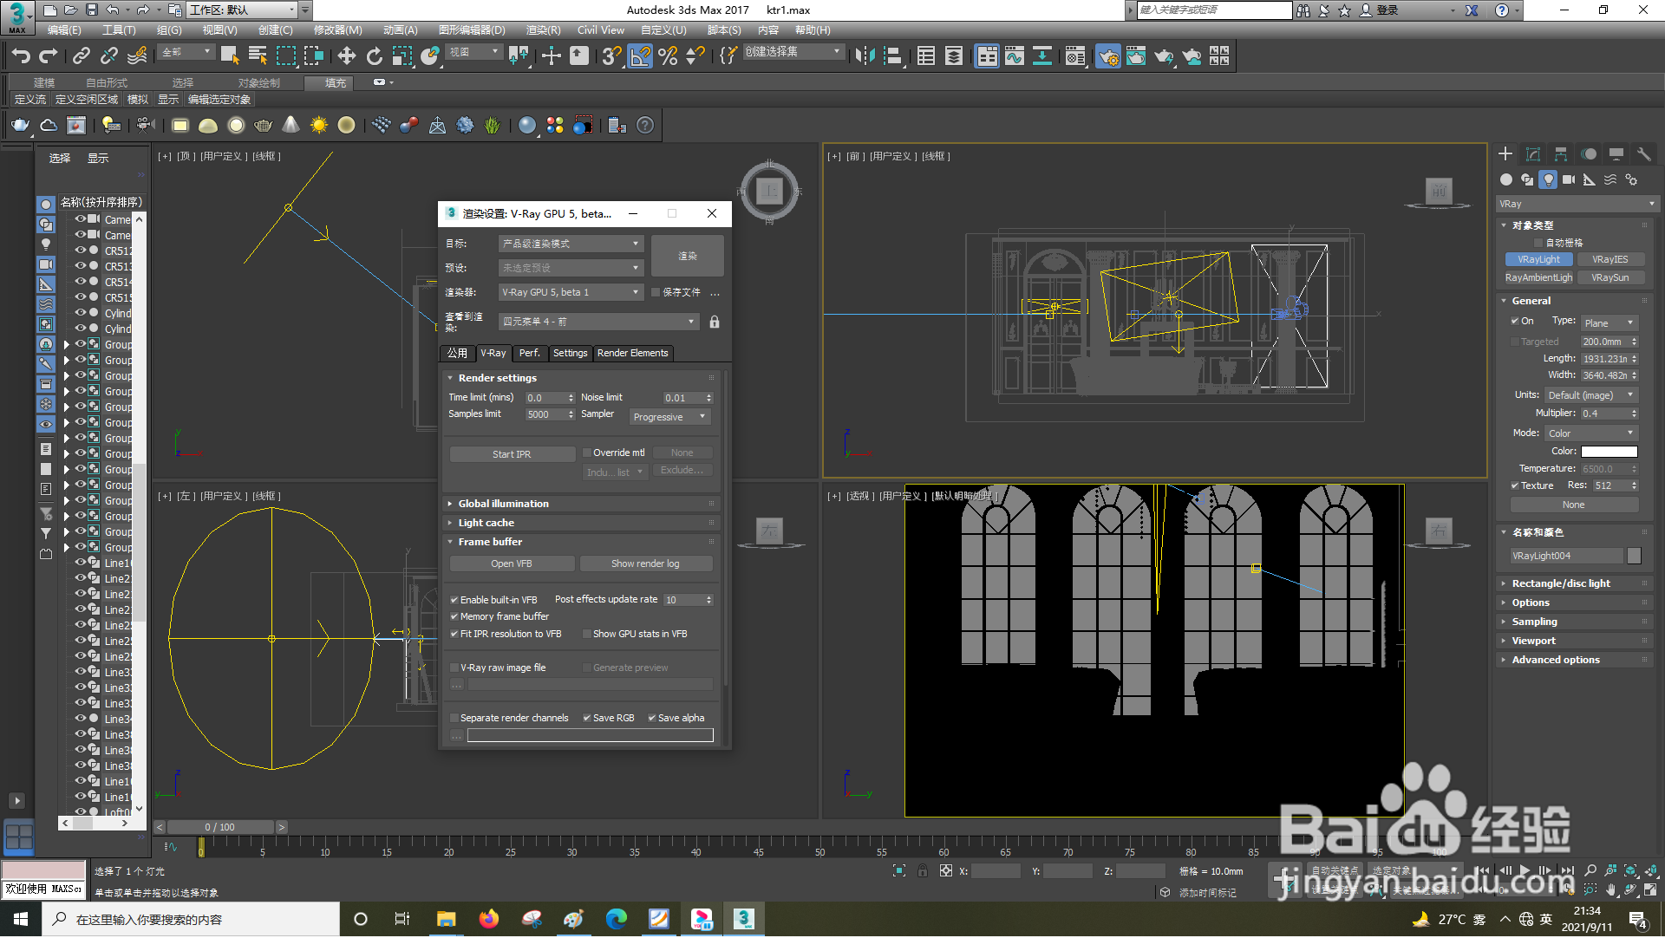Enable Separate render channels
This screenshot has width=1665, height=938.
tap(454, 718)
